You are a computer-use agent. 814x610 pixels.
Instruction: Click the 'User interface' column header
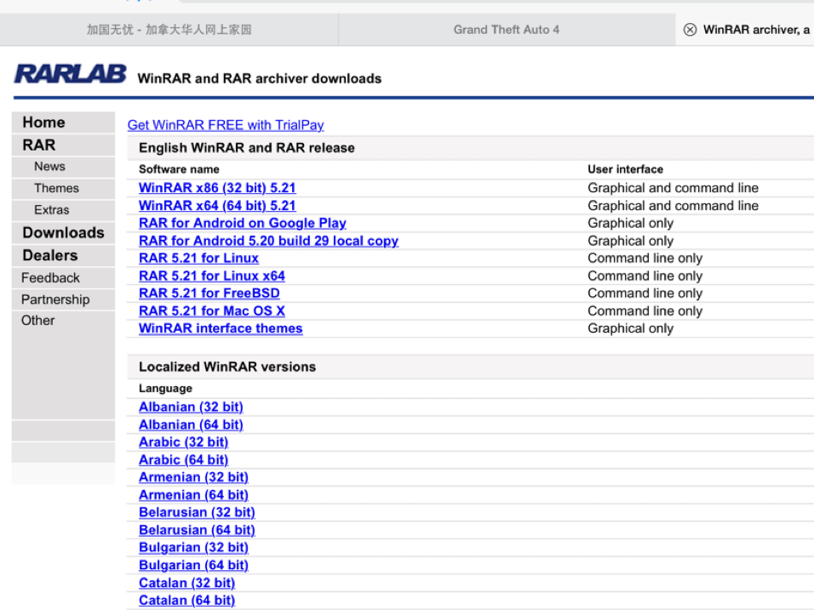625,169
